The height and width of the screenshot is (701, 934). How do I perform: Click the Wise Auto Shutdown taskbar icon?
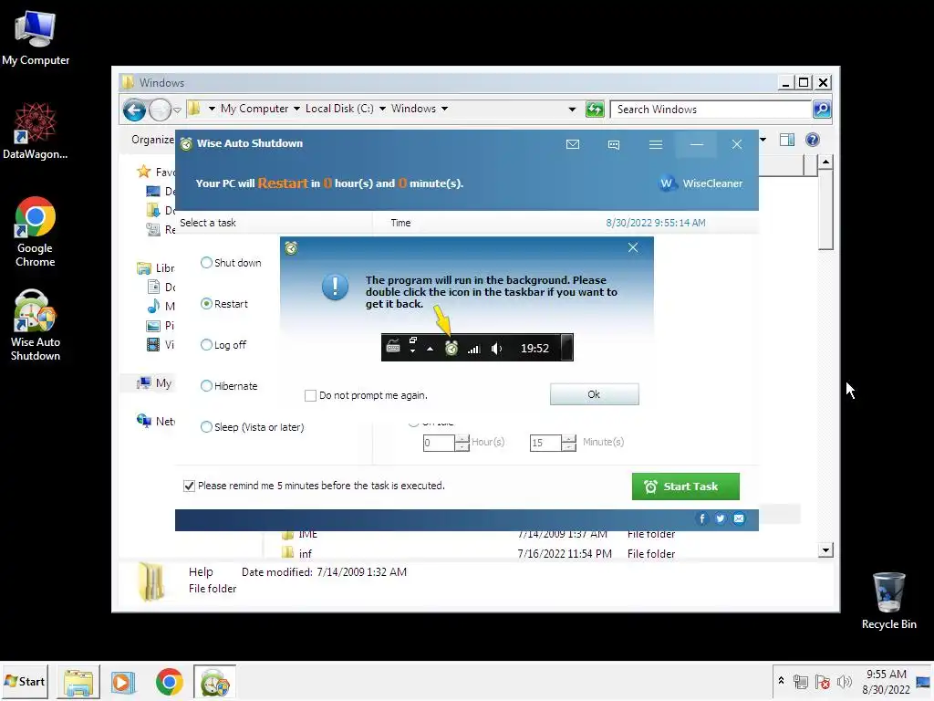[x=214, y=682]
